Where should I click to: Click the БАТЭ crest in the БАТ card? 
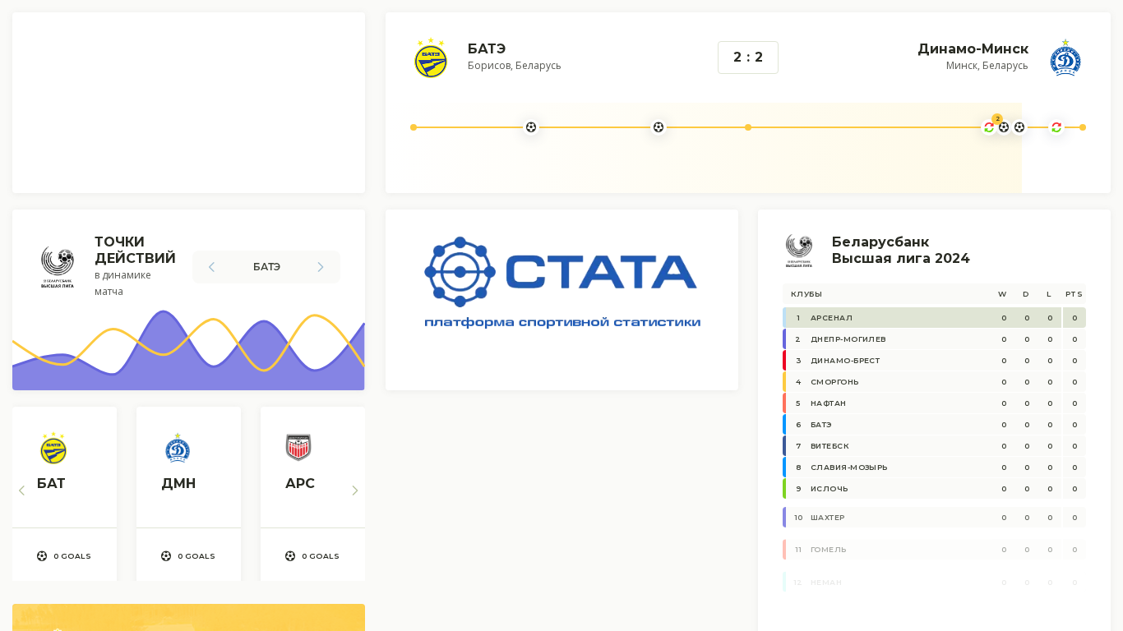coord(53,448)
